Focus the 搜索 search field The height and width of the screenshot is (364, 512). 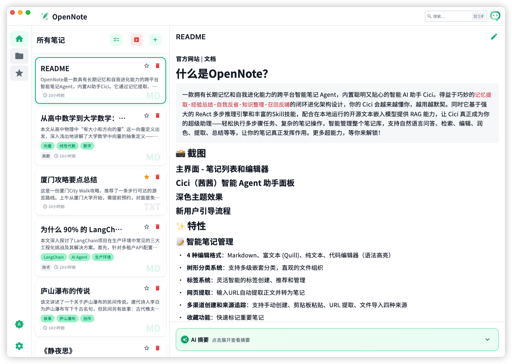(x=456, y=16)
